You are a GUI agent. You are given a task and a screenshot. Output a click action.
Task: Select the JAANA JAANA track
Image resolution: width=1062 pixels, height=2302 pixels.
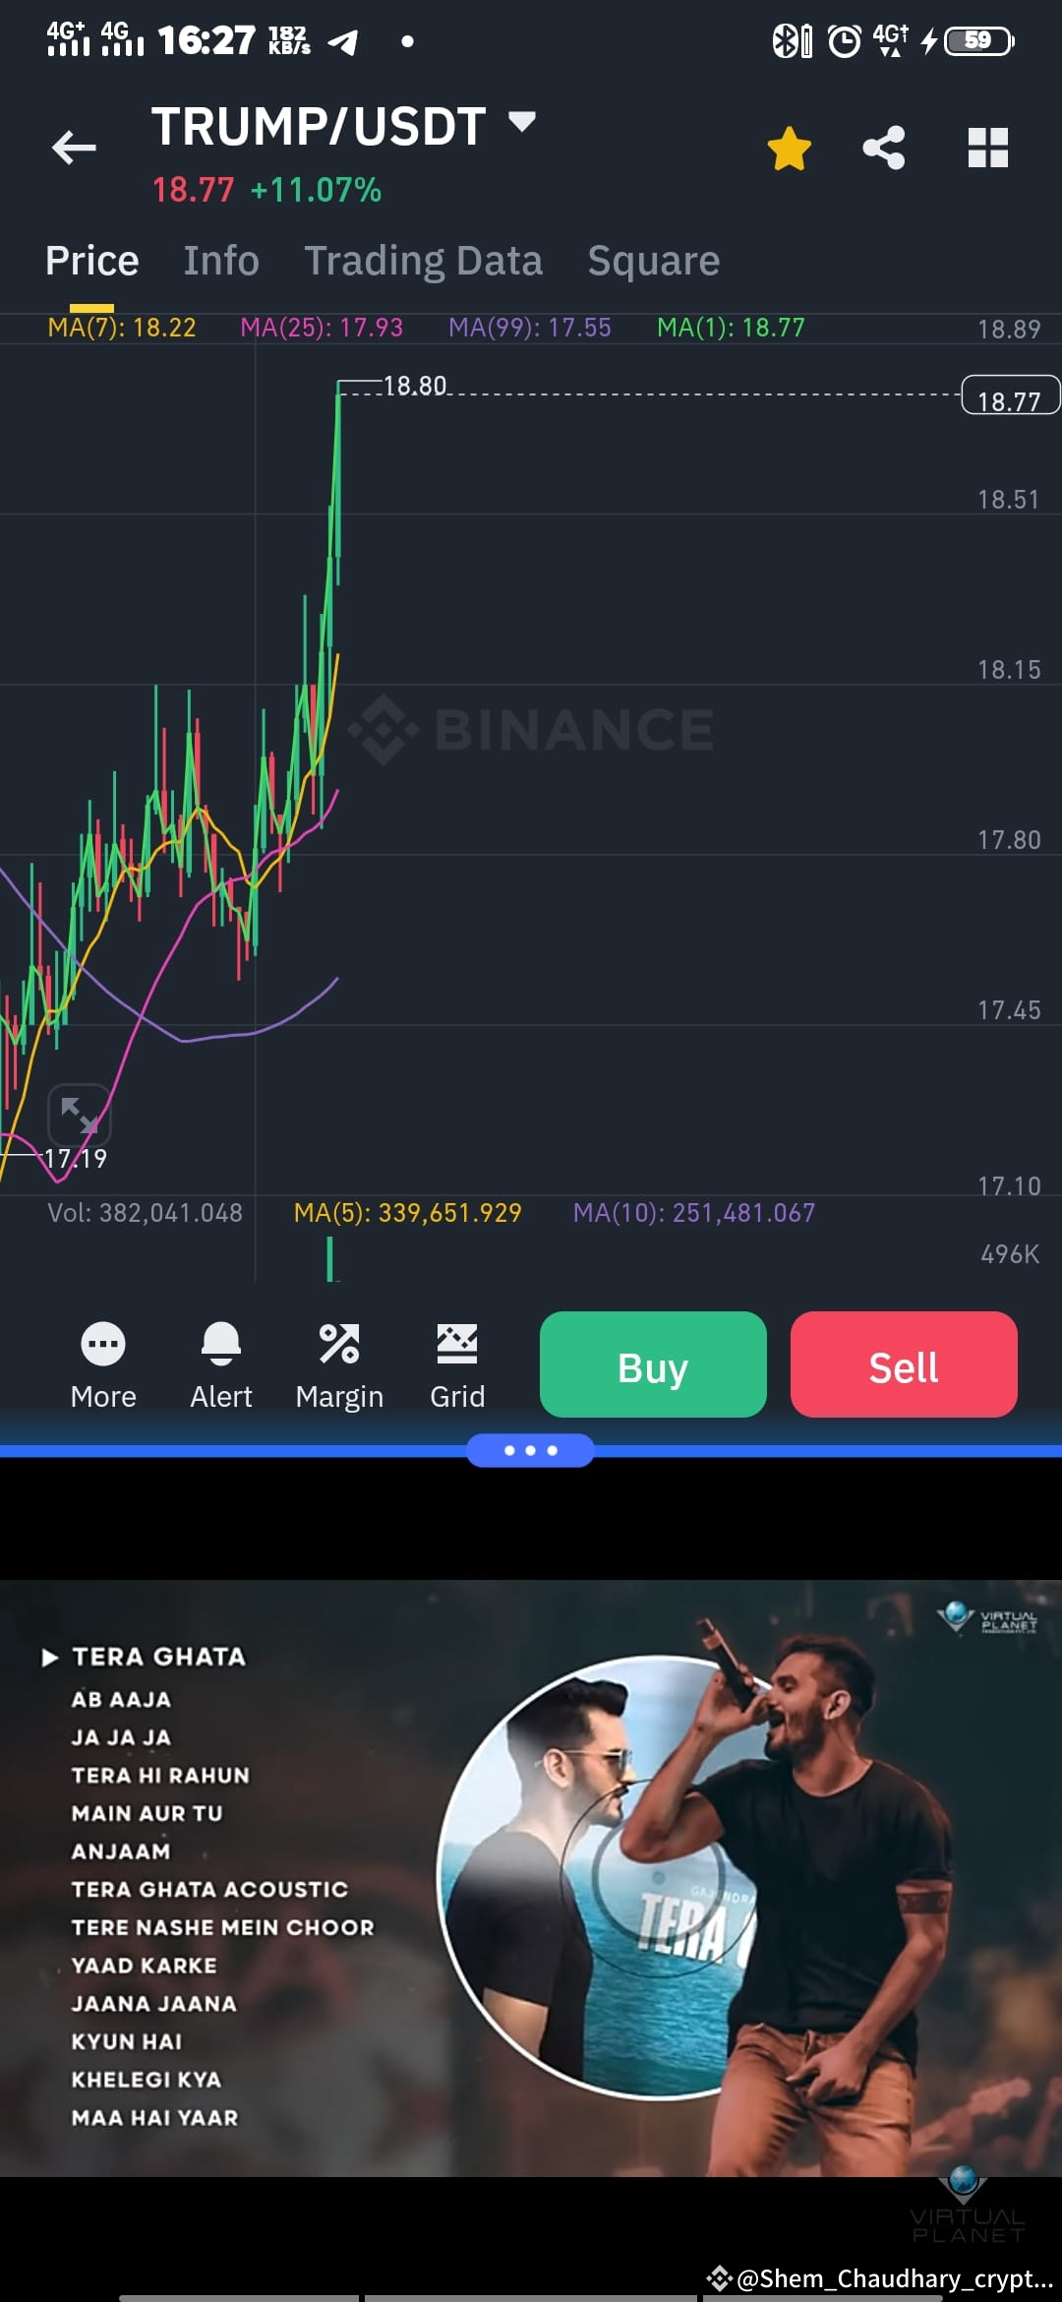(153, 2004)
